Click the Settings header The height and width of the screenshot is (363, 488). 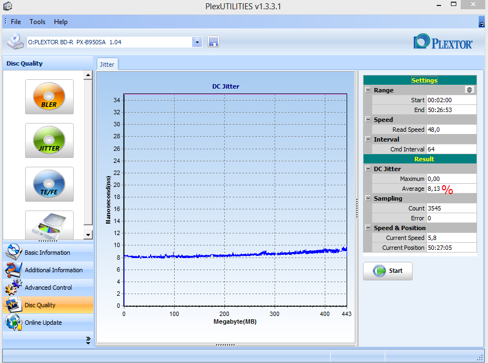point(420,80)
